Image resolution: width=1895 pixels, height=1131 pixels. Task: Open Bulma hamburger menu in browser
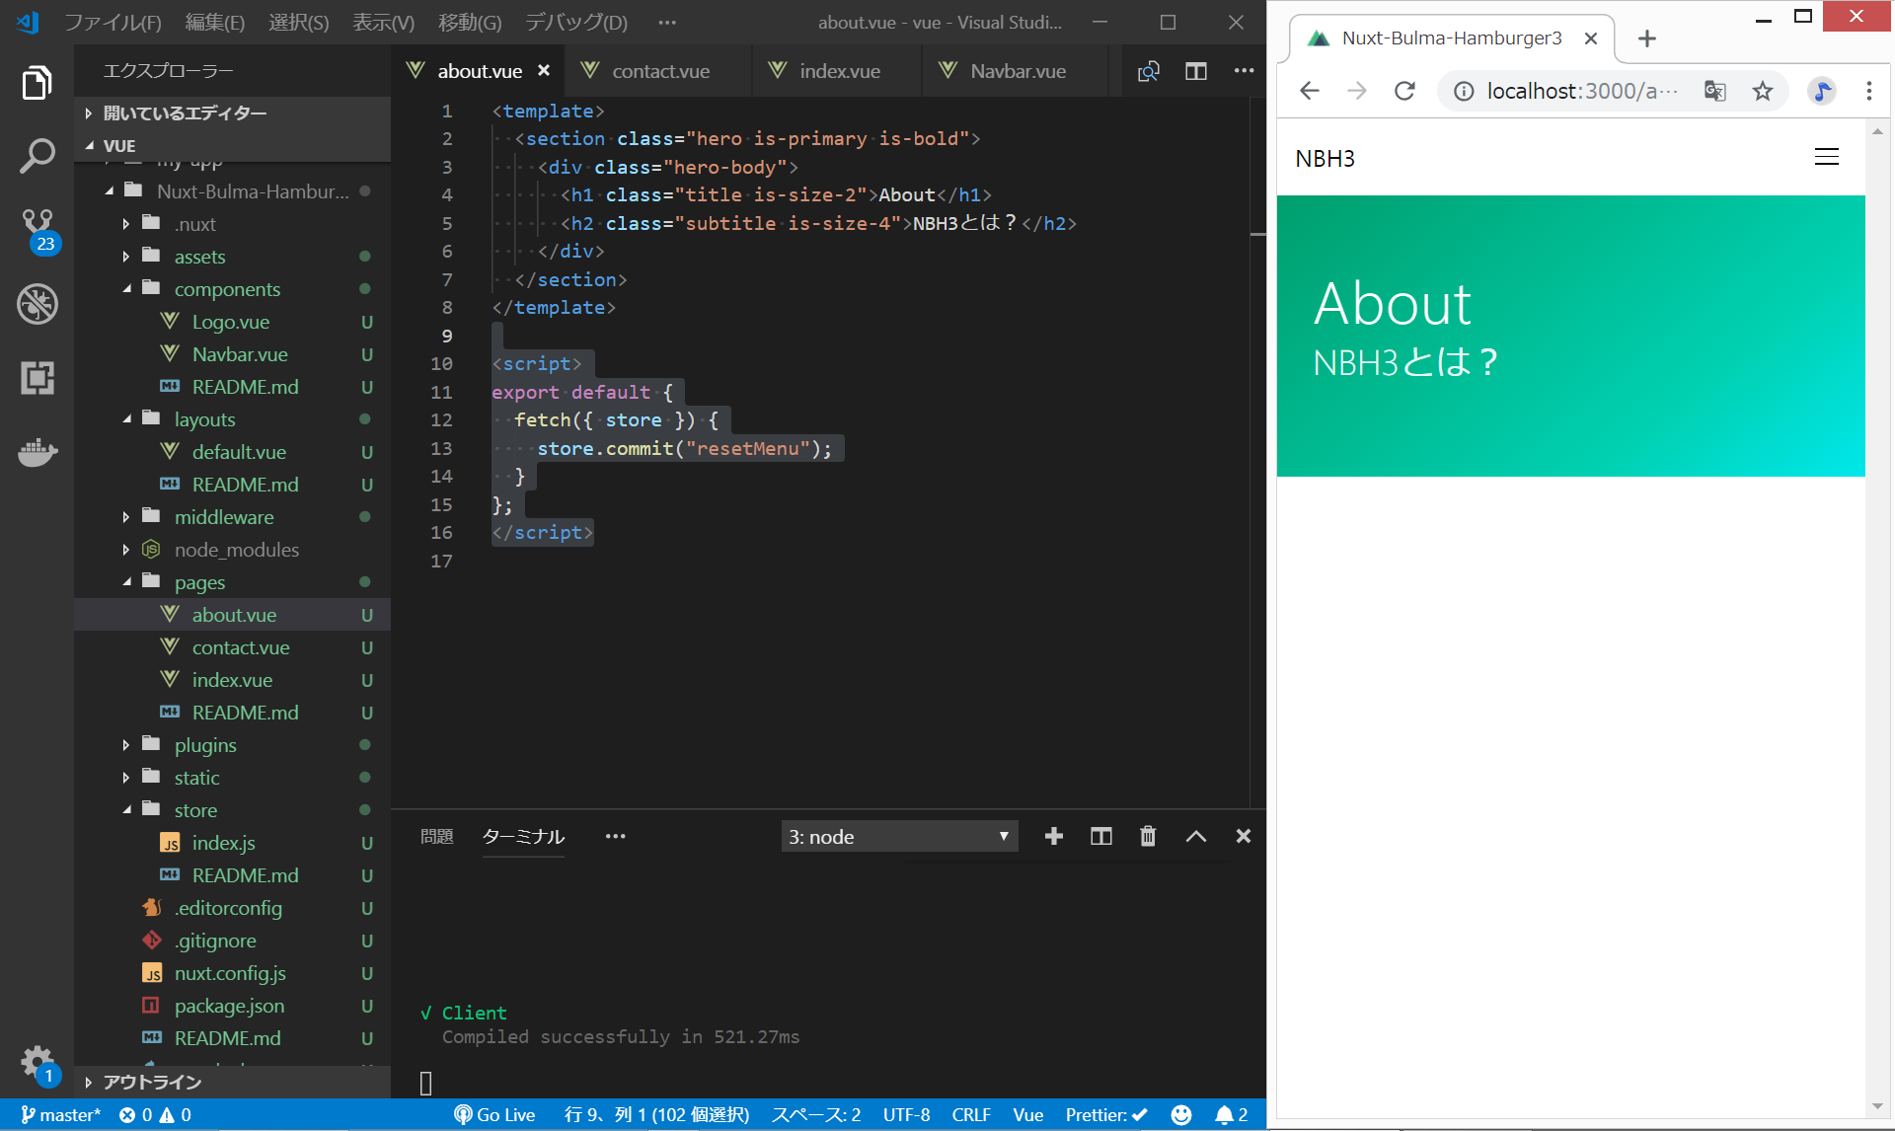[1826, 157]
